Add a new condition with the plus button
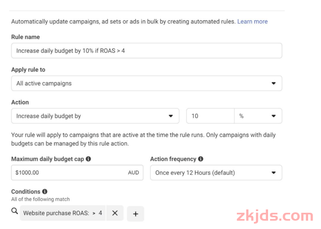 click(x=135, y=213)
